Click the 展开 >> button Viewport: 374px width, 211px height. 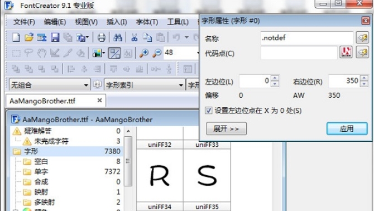(226, 129)
